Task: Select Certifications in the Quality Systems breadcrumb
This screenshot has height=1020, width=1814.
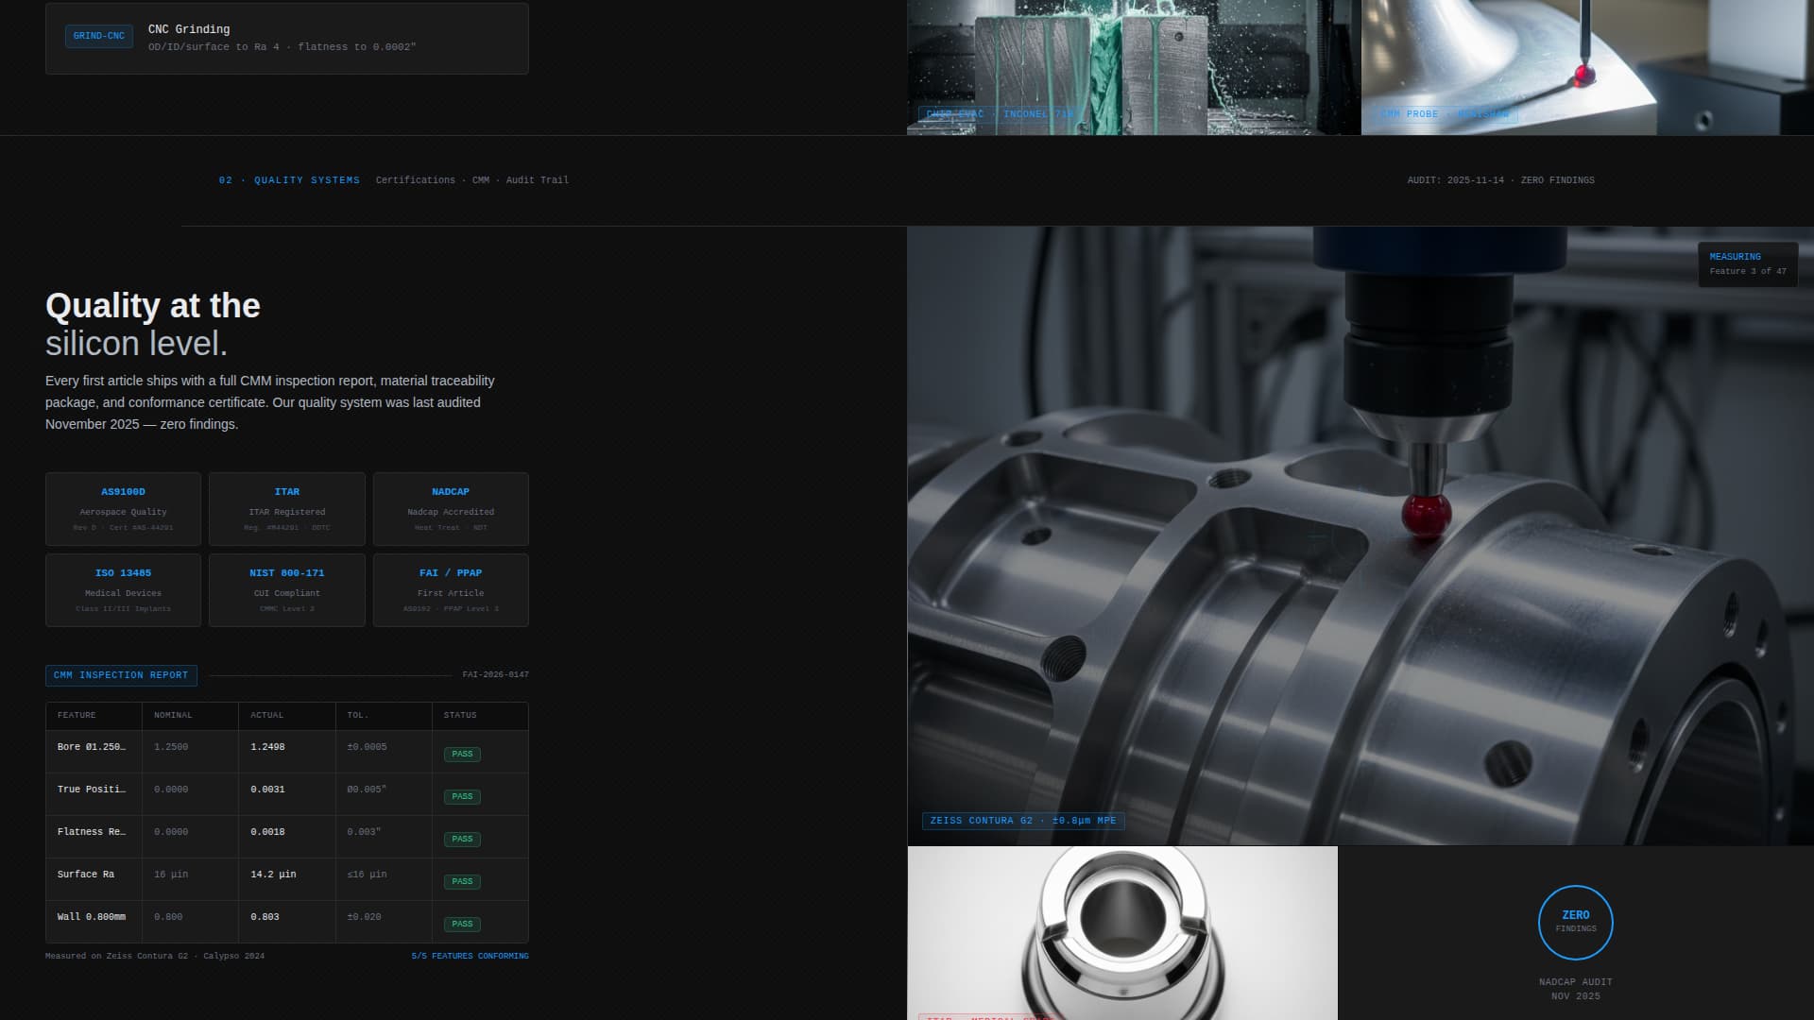Action: coord(414,179)
